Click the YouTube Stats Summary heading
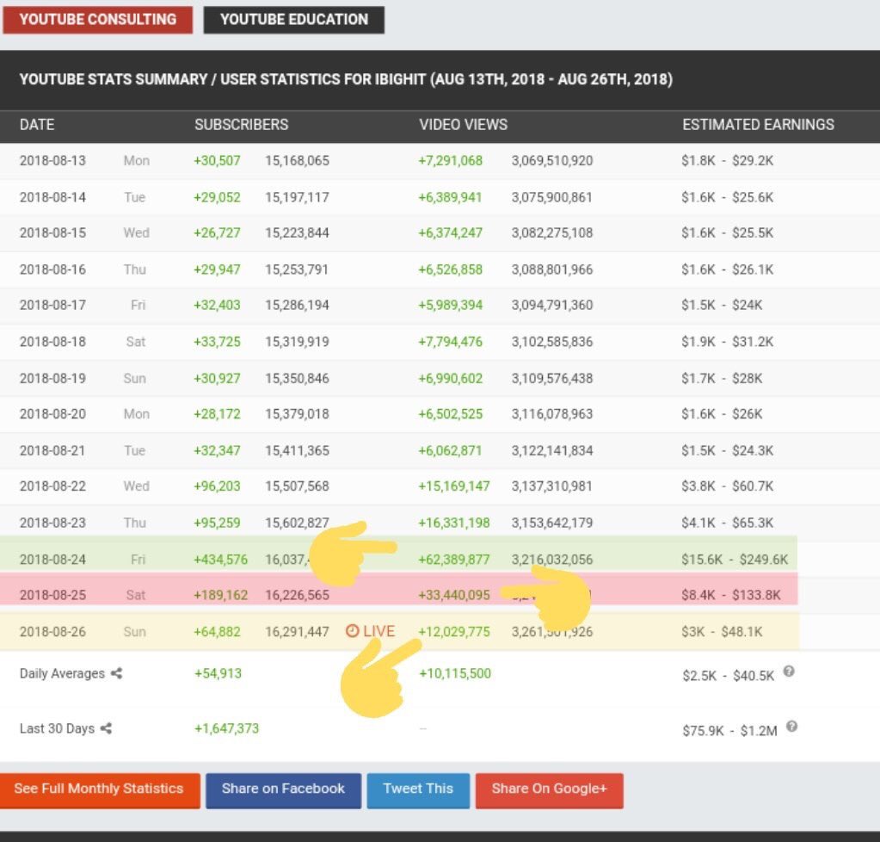 click(347, 79)
